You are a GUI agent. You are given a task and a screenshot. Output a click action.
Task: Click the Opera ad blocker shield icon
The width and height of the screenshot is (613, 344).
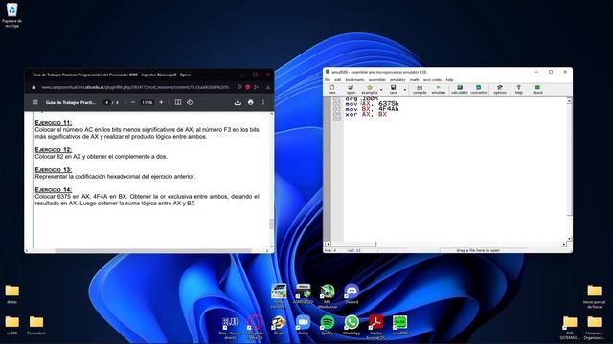(247, 87)
